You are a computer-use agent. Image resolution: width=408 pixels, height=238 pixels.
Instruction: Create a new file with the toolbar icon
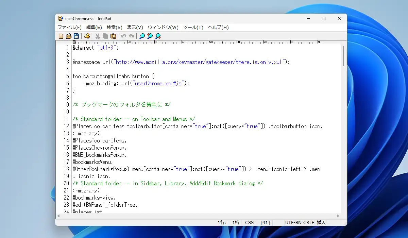(x=61, y=36)
